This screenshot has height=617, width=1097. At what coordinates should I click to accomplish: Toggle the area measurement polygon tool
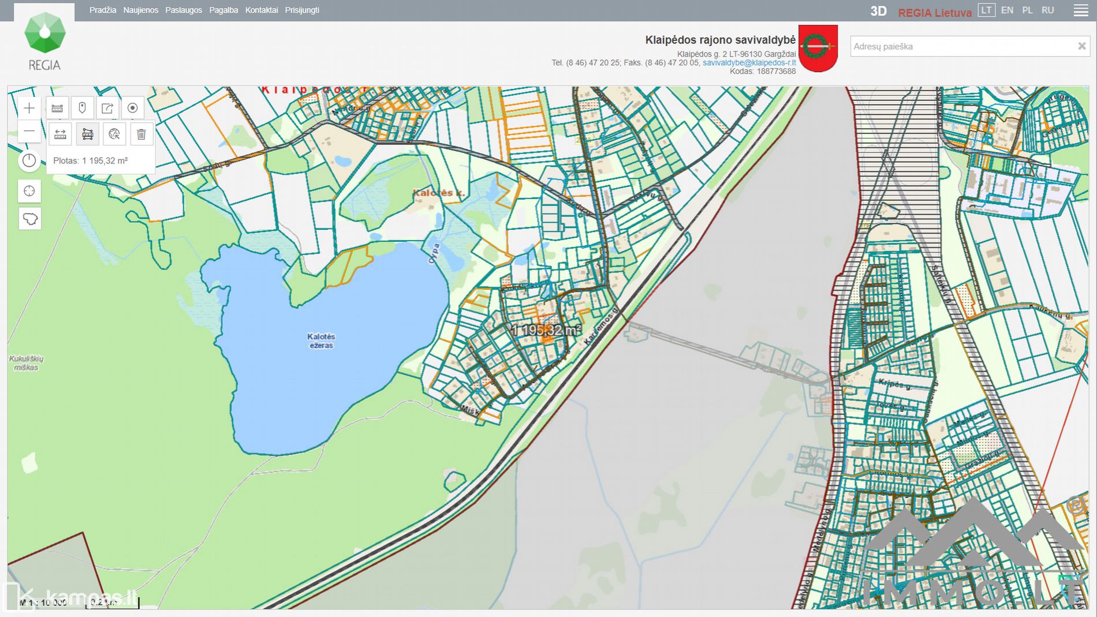(x=87, y=134)
